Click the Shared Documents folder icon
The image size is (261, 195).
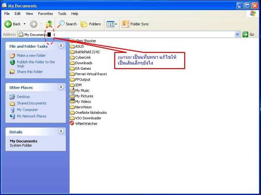tap(12, 104)
